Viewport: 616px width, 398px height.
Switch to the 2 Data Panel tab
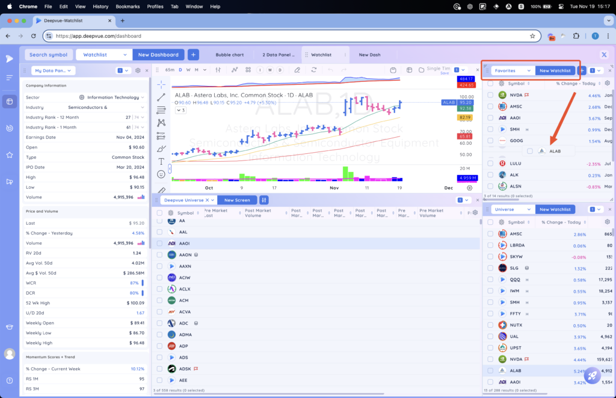pyautogui.click(x=278, y=55)
